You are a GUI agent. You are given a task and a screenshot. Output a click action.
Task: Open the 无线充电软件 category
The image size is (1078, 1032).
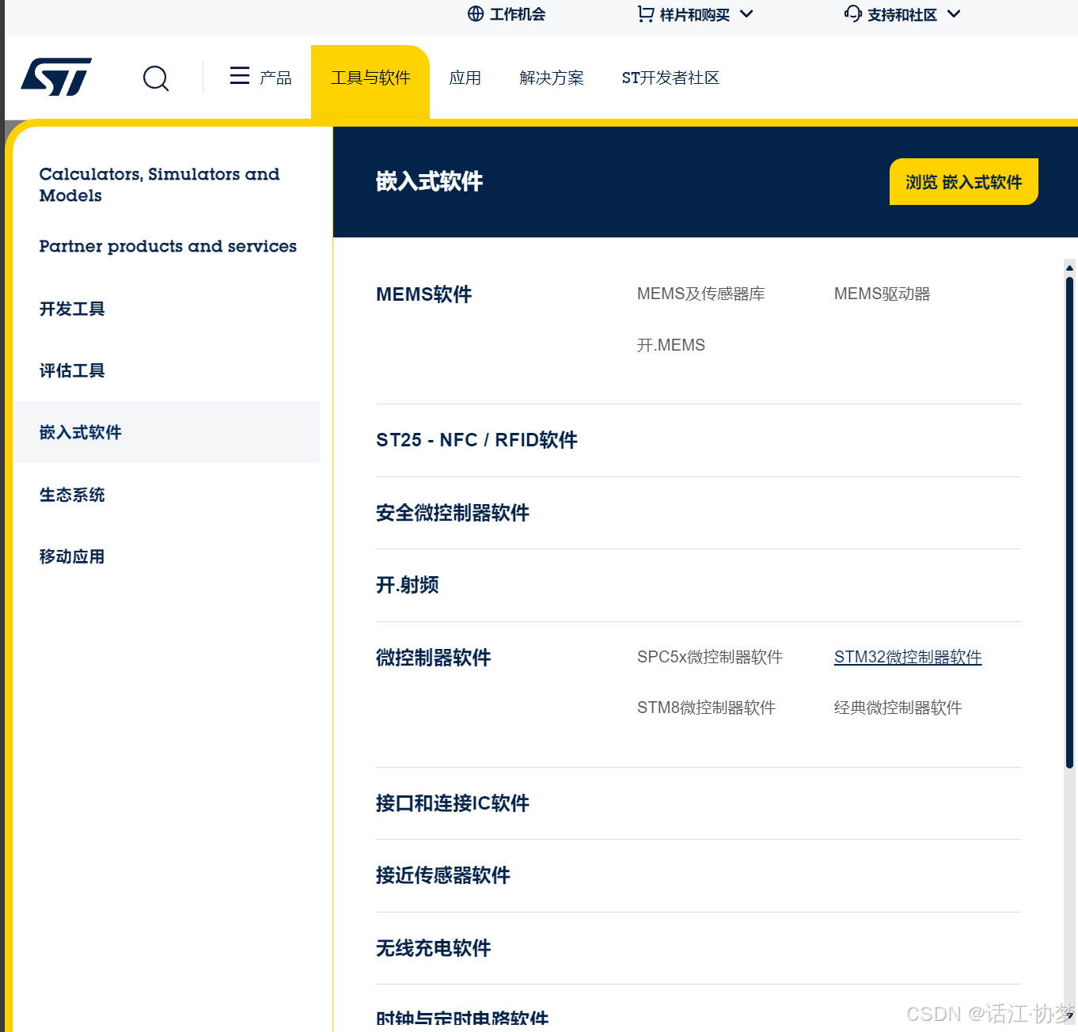pos(434,948)
